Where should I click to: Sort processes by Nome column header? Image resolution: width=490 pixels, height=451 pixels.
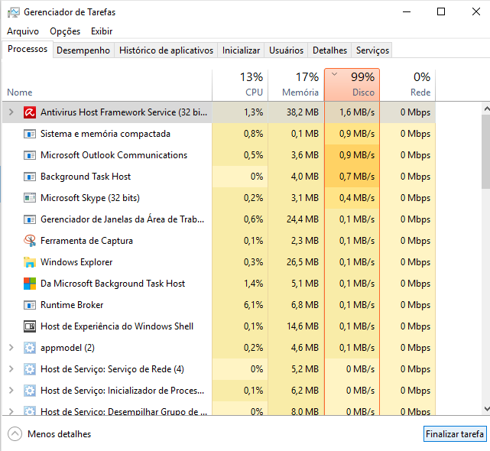point(107,85)
